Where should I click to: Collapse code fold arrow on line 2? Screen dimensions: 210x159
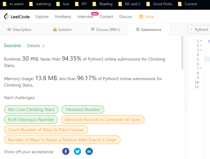pos(201,46)
